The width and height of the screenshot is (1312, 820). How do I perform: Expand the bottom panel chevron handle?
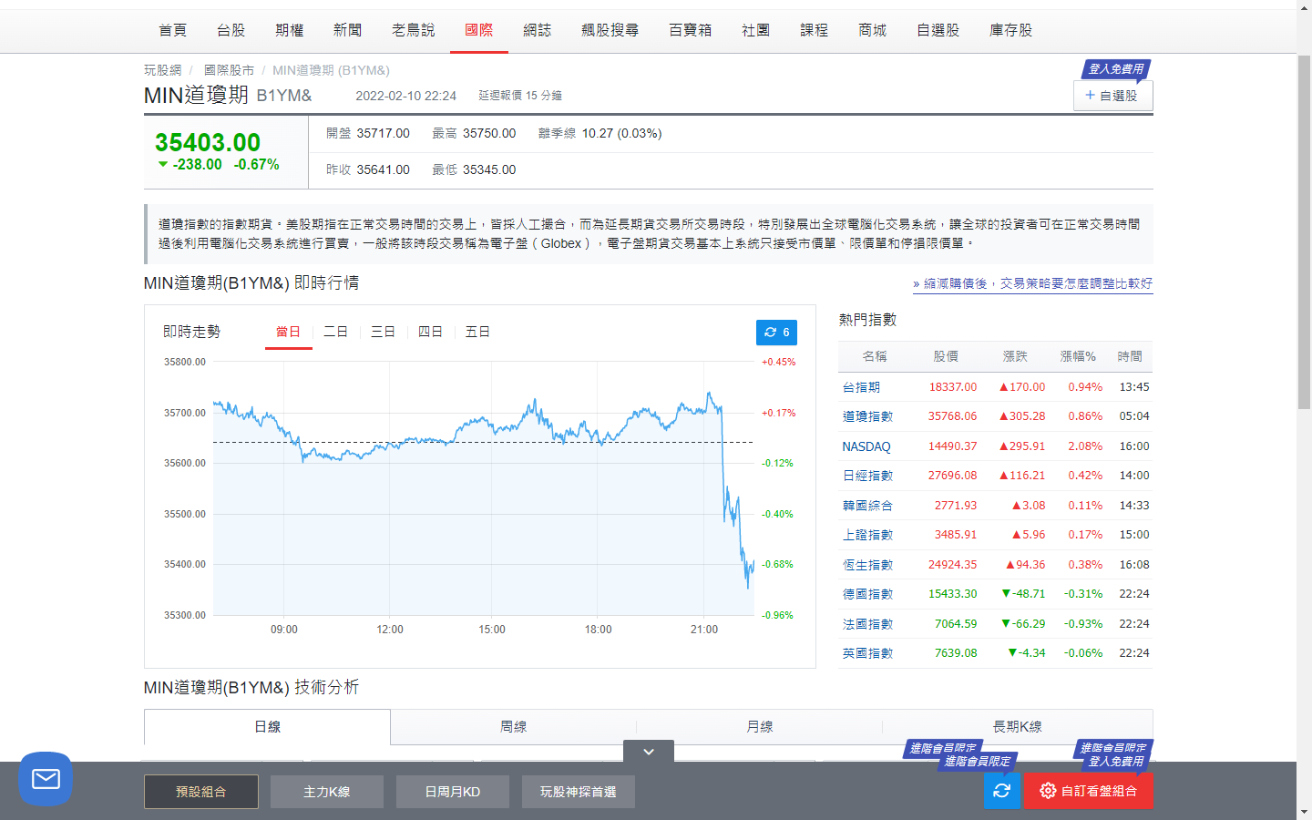[x=649, y=752]
